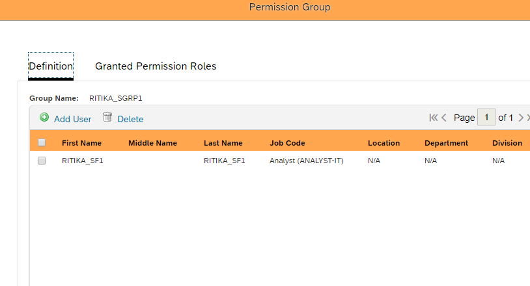The width and height of the screenshot is (530, 286).
Task: Click the green Add User plus icon
Action: pos(44,118)
